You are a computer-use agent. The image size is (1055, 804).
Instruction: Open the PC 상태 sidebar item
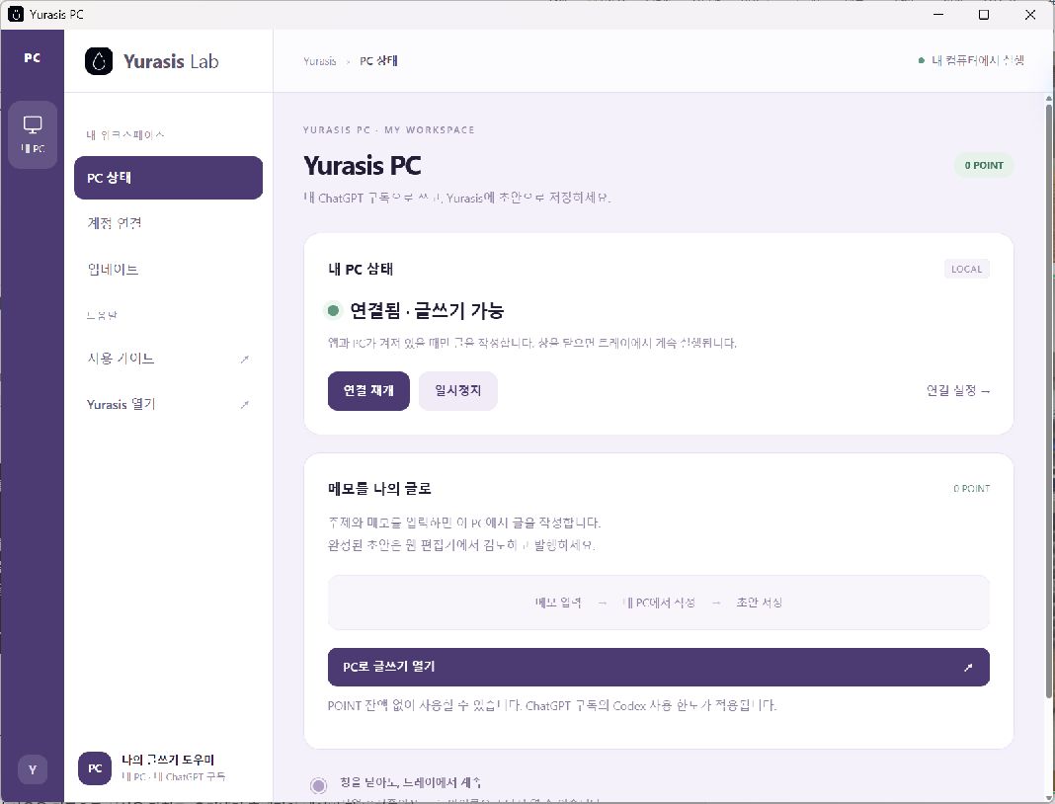168,178
